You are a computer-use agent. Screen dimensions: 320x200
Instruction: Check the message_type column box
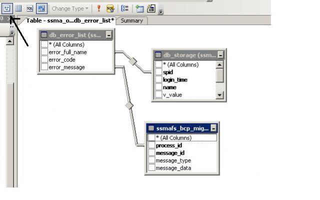(x=151, y=160)
